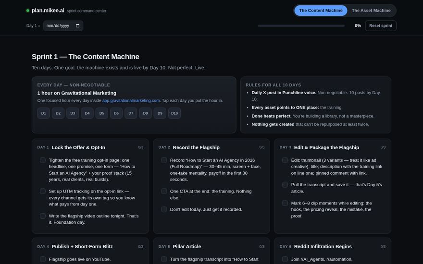
Task: Click the Reset sprint button
Action: click(x=380, y=25)
